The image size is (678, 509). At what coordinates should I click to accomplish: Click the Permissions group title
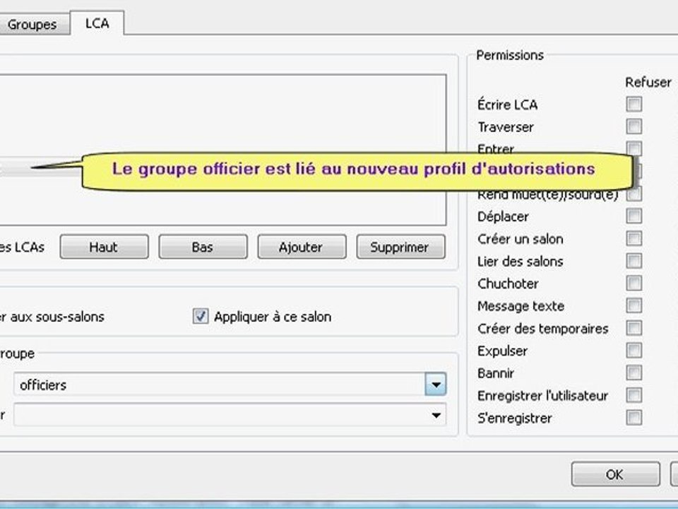(510, 55)
